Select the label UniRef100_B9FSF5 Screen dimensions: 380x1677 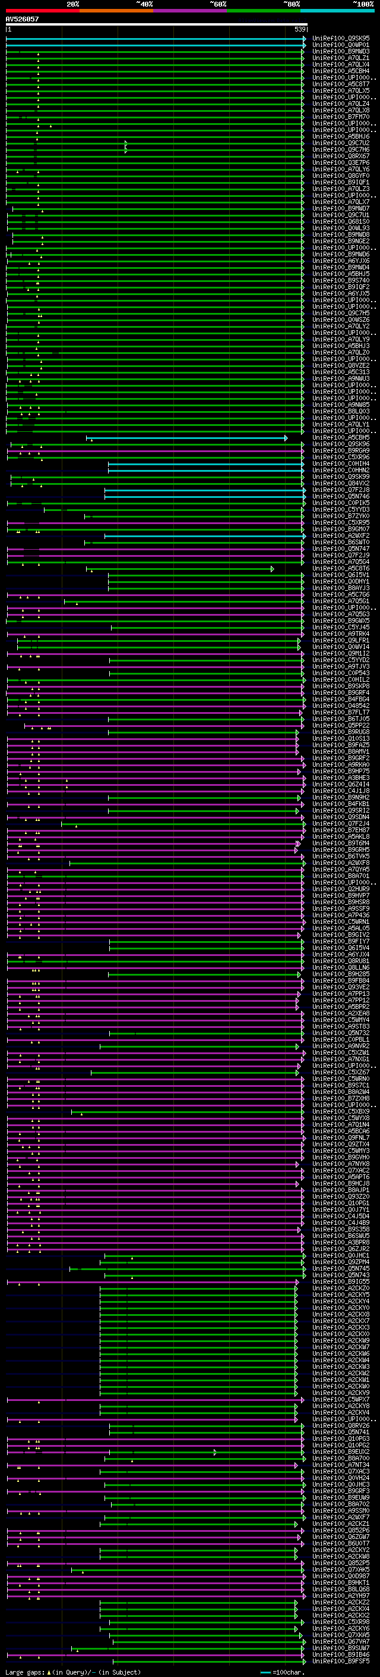tap(341, 1662)
